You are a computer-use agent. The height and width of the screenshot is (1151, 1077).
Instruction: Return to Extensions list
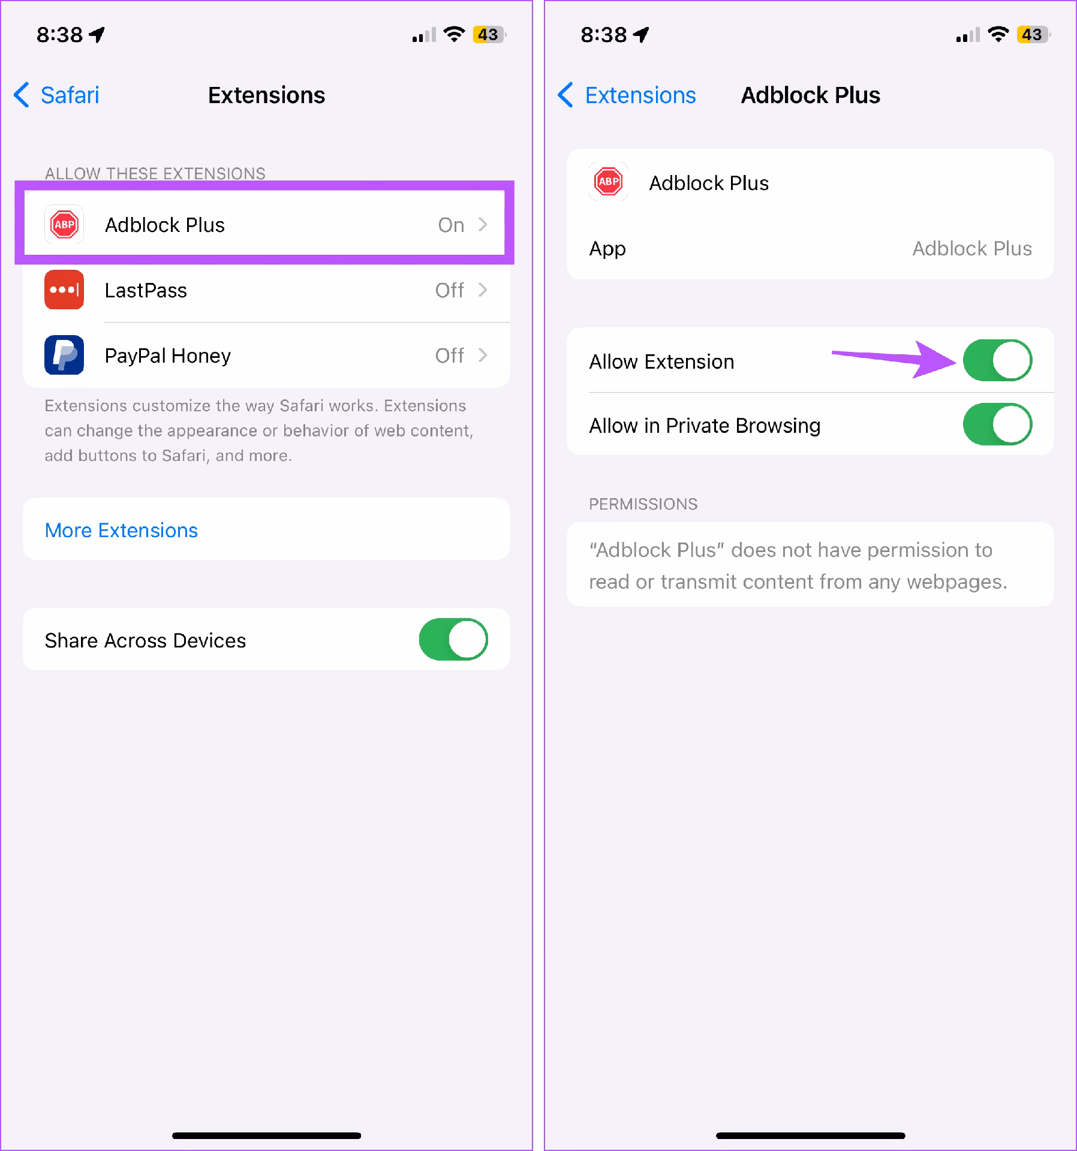click(x=627, y=95)
